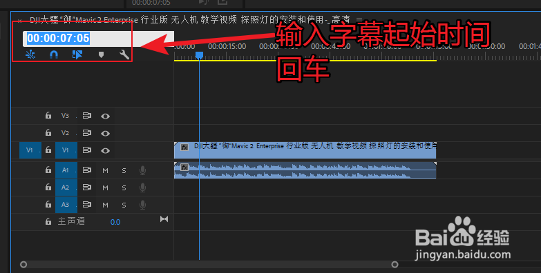
Task: Mute track A1 with M button
Action: coord(105,171)
